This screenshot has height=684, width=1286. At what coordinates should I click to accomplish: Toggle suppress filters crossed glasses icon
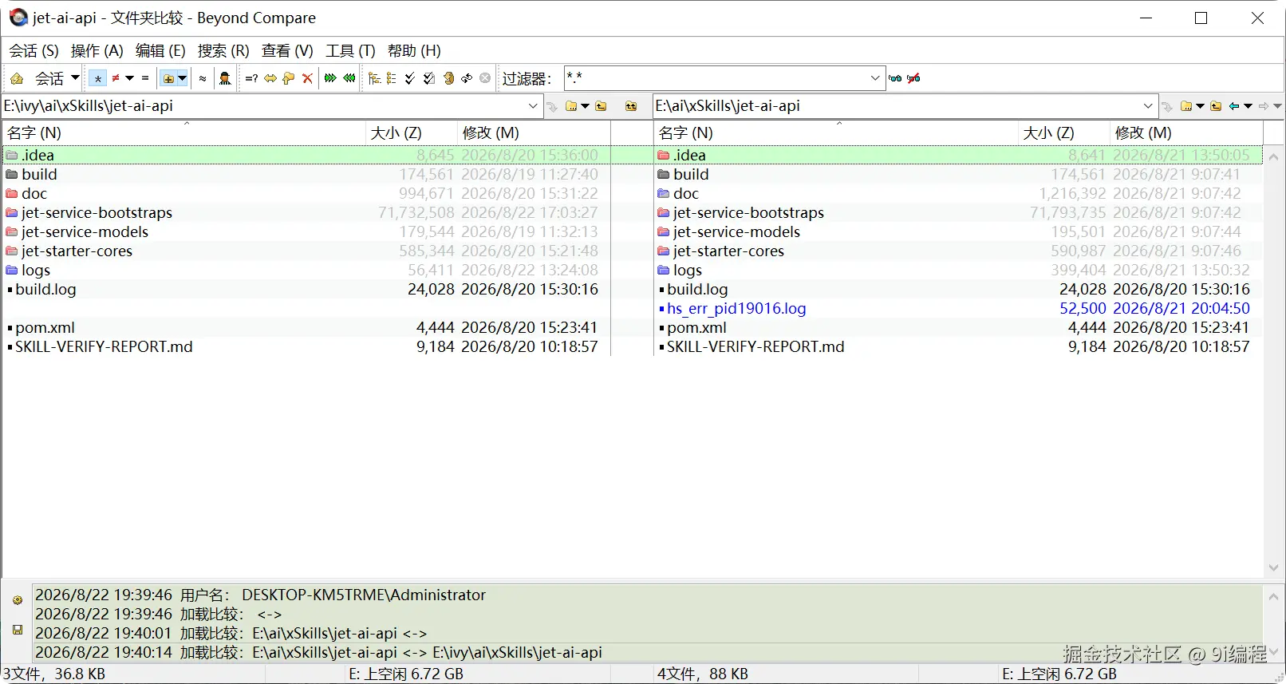[x=914, y=78]
